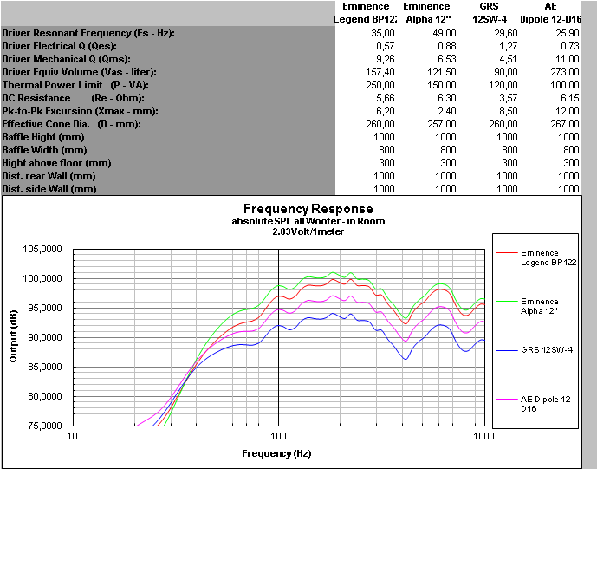The image size is (597, 579).
Task: Select the 'Dist. side Wall (mm)' label
Action: pos(49,189)
